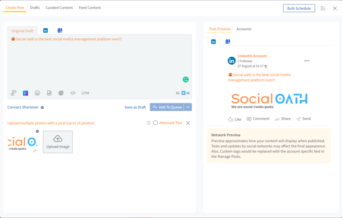The image size is (342, 218).
Task: Select the Original Draft tab
Action: click(x=22, y=31)
